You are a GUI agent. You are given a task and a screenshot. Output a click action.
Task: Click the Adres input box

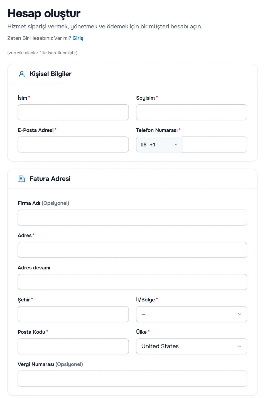tap(132, 250)
